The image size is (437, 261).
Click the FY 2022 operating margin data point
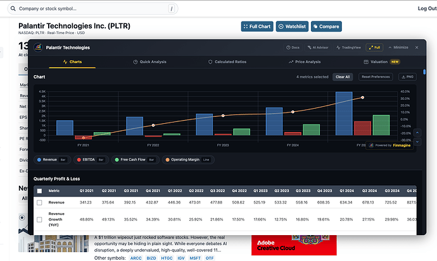[153, 125]
